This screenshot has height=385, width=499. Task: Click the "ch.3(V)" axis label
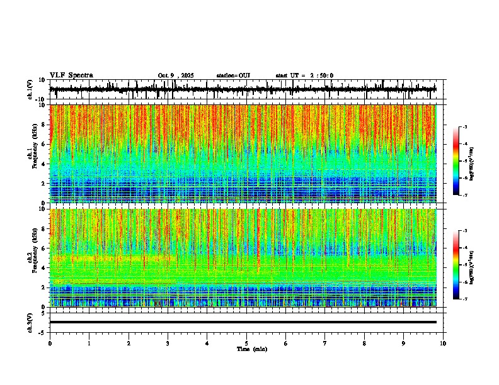click(x=30, y=323)
